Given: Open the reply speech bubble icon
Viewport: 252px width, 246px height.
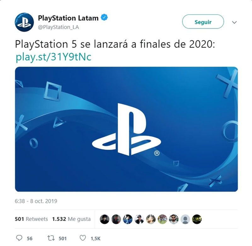Looking at the screenshot, I should pos(19,238).
